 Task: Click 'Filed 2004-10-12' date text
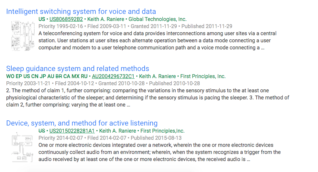click(74, 83)
